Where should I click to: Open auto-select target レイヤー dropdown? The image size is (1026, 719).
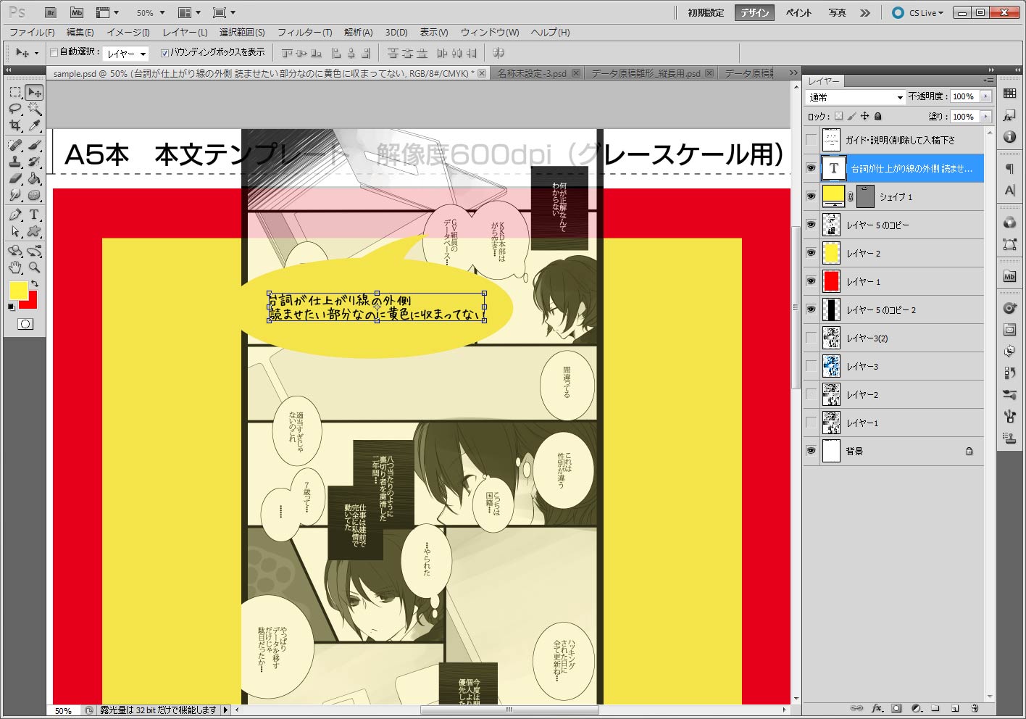pyautogui.click(x=127, y=54)
